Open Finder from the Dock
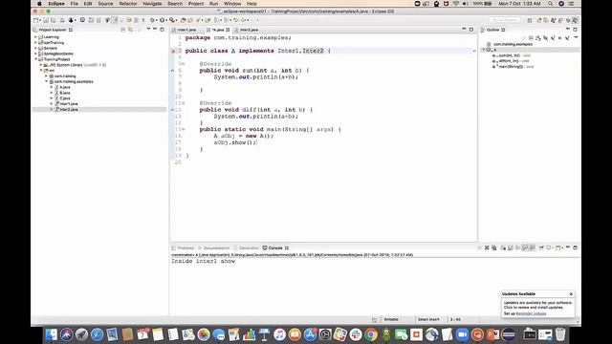The height and width of the screenshot is (344, 612). click(x=51, y=334)
